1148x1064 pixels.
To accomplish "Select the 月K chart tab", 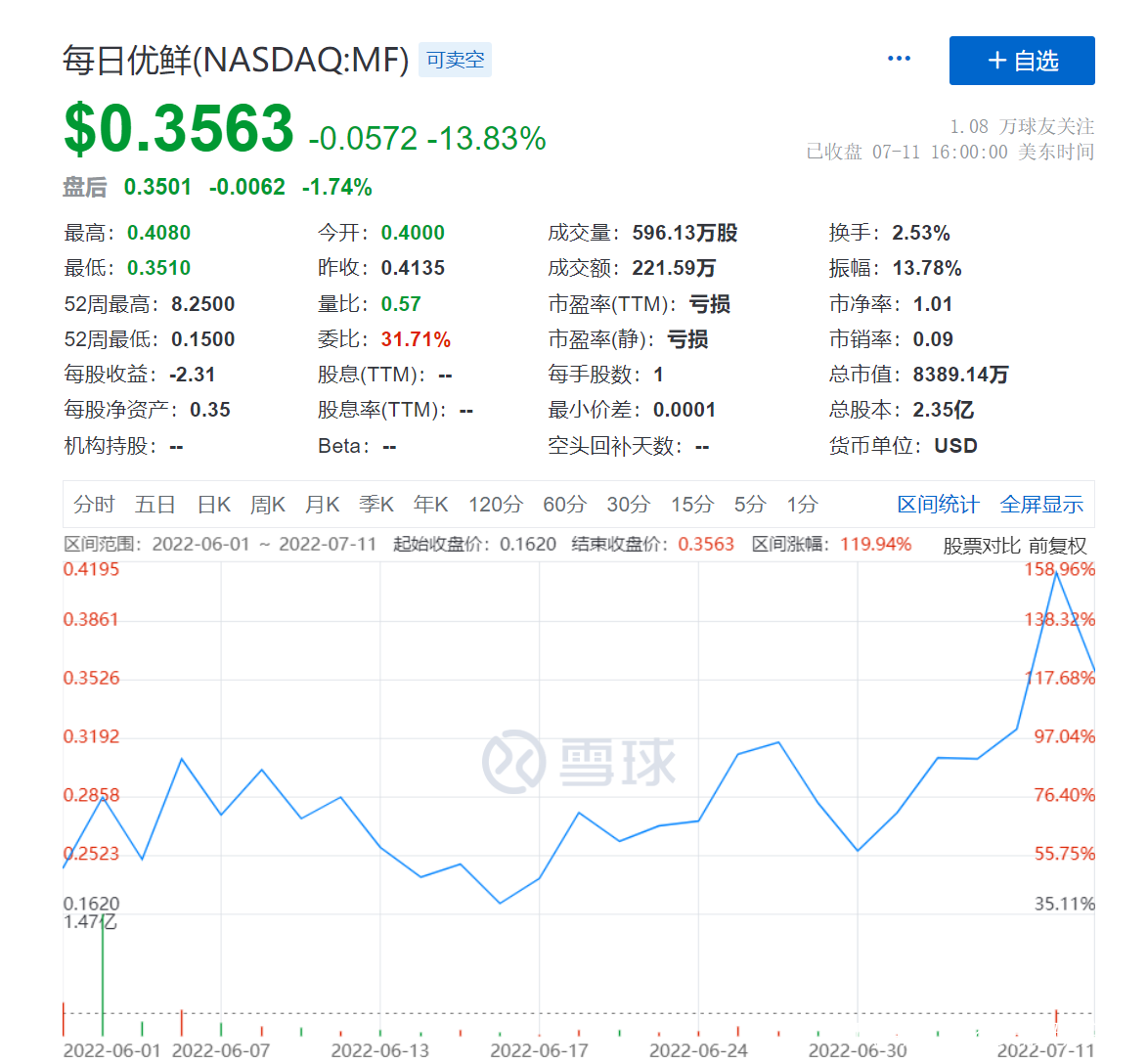I will 322,504.
